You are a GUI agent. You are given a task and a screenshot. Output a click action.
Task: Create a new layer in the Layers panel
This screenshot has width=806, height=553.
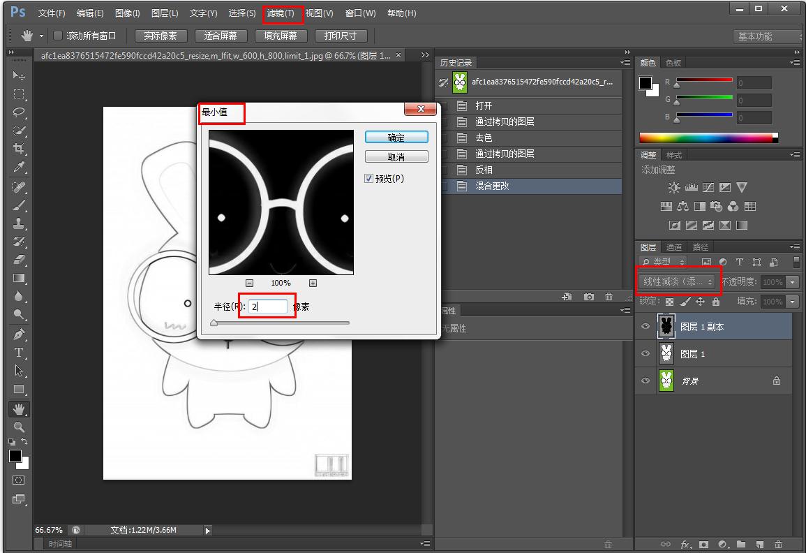(759, 545)
